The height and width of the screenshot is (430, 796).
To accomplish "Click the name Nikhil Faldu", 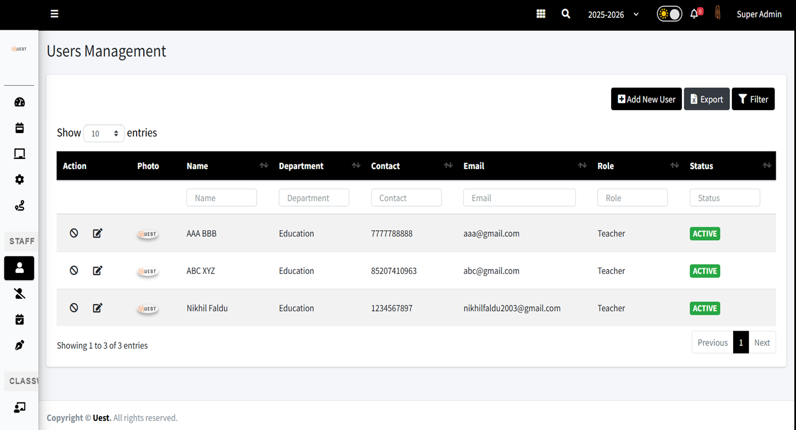I will click(207, 308).
